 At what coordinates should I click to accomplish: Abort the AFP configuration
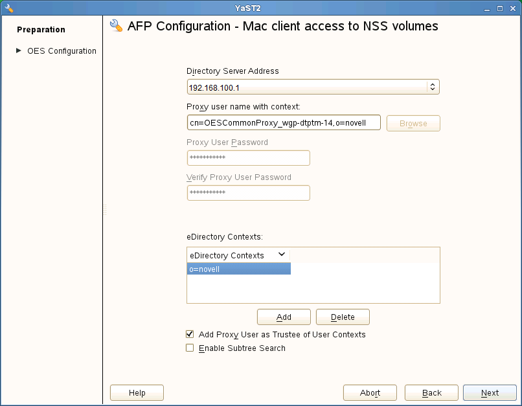coord(370,392)
